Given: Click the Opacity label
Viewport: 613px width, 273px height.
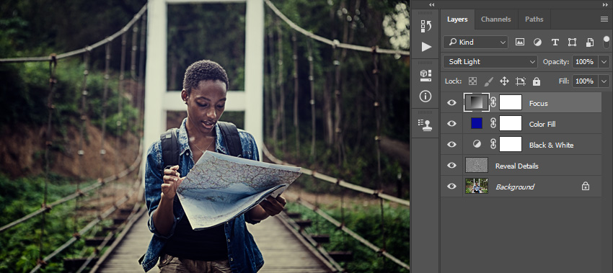Looking at the screenshot, I should point(556,62).
